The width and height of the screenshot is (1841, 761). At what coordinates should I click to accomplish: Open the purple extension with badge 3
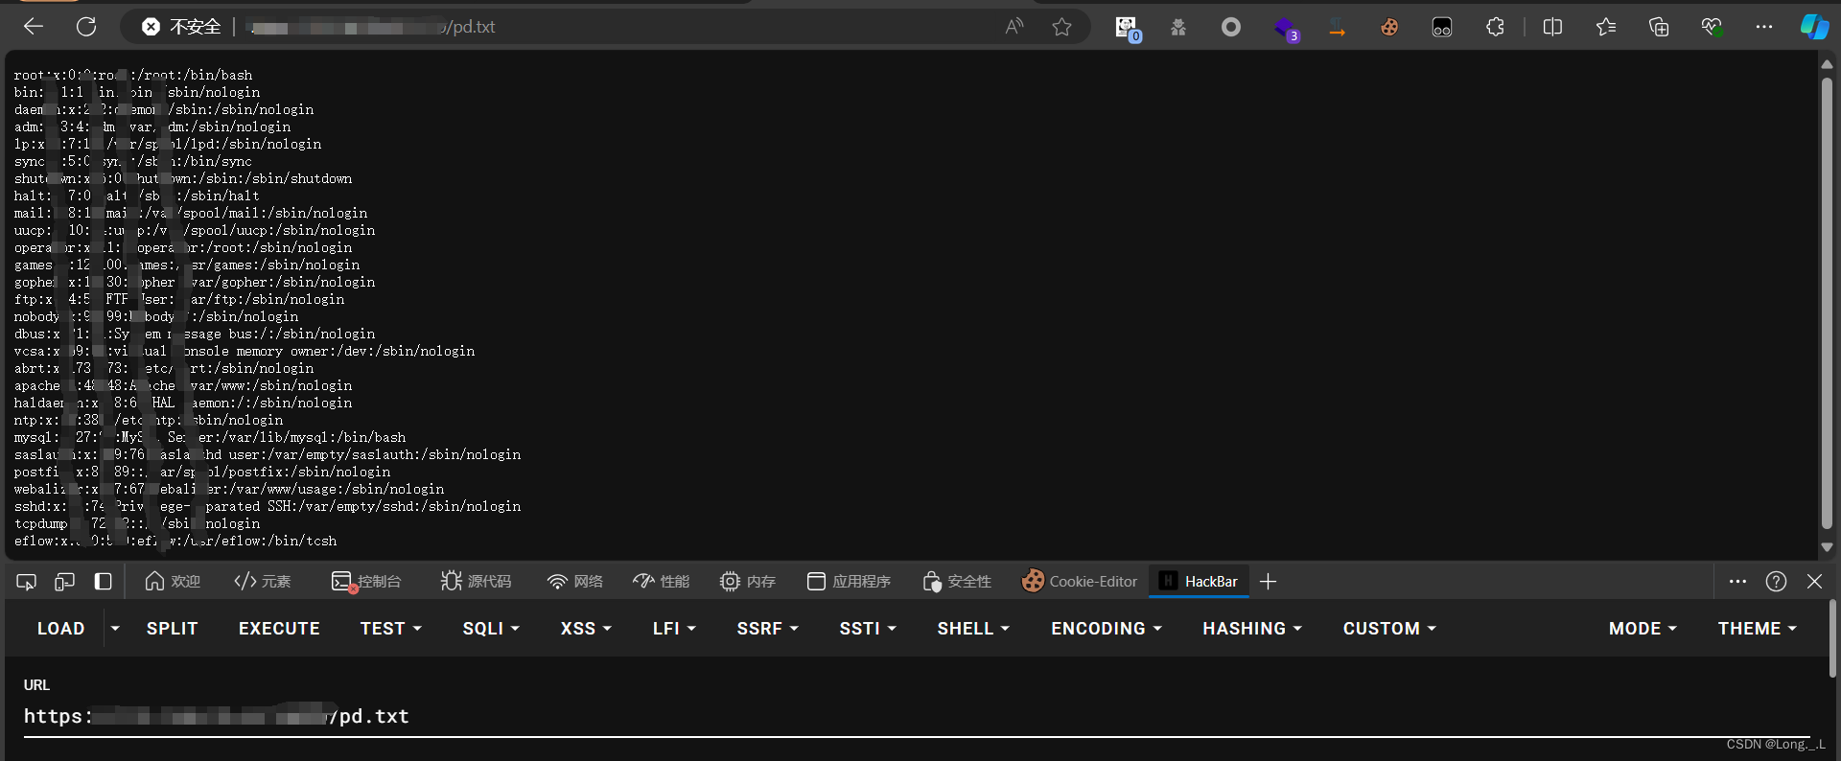click(x=1285, y=28)
